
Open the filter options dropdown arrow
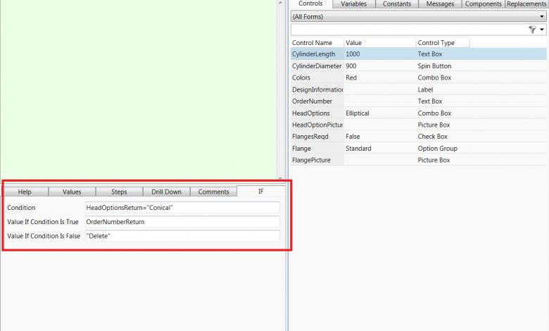542,30
